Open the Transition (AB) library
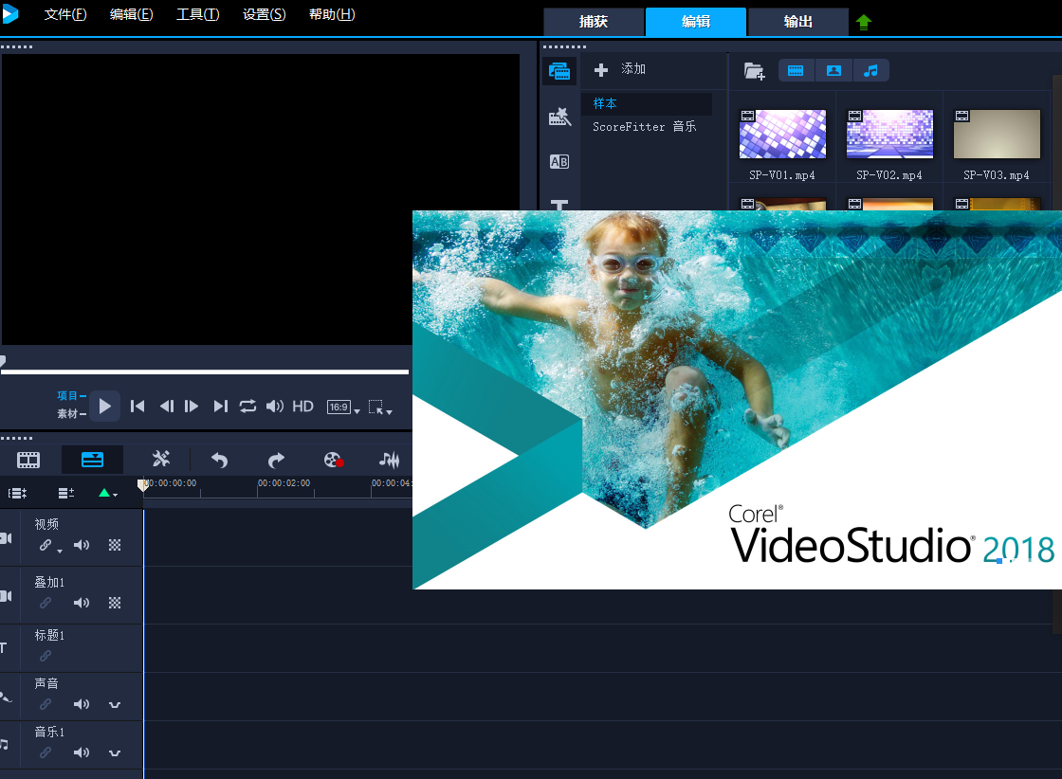The height and width of the screenshot is (779, 1062). coord(559,162)
